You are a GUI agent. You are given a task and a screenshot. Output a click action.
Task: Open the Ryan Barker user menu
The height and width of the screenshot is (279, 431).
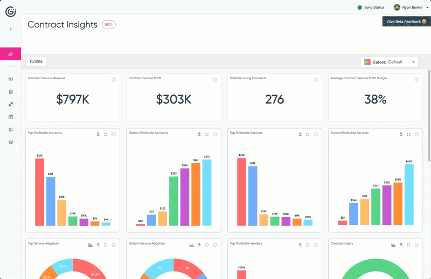(x=411, y=8)
